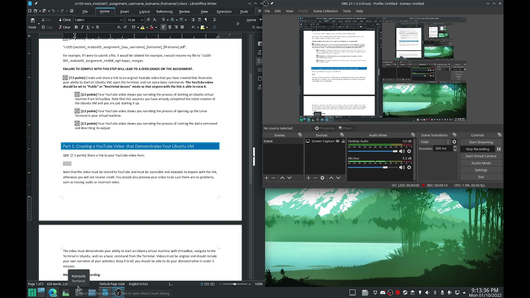Open the Tools menu in OBS

coord(347,11)
